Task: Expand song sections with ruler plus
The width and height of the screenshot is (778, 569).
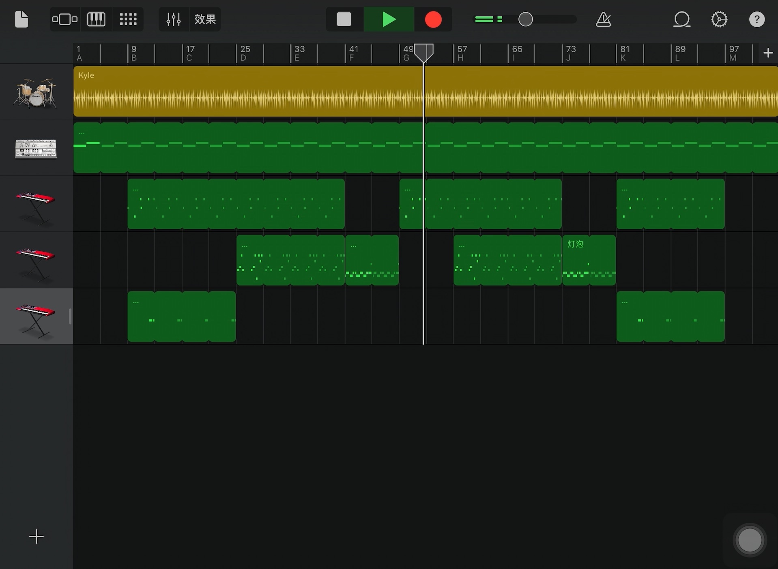Action: click(x=767, y=53)
